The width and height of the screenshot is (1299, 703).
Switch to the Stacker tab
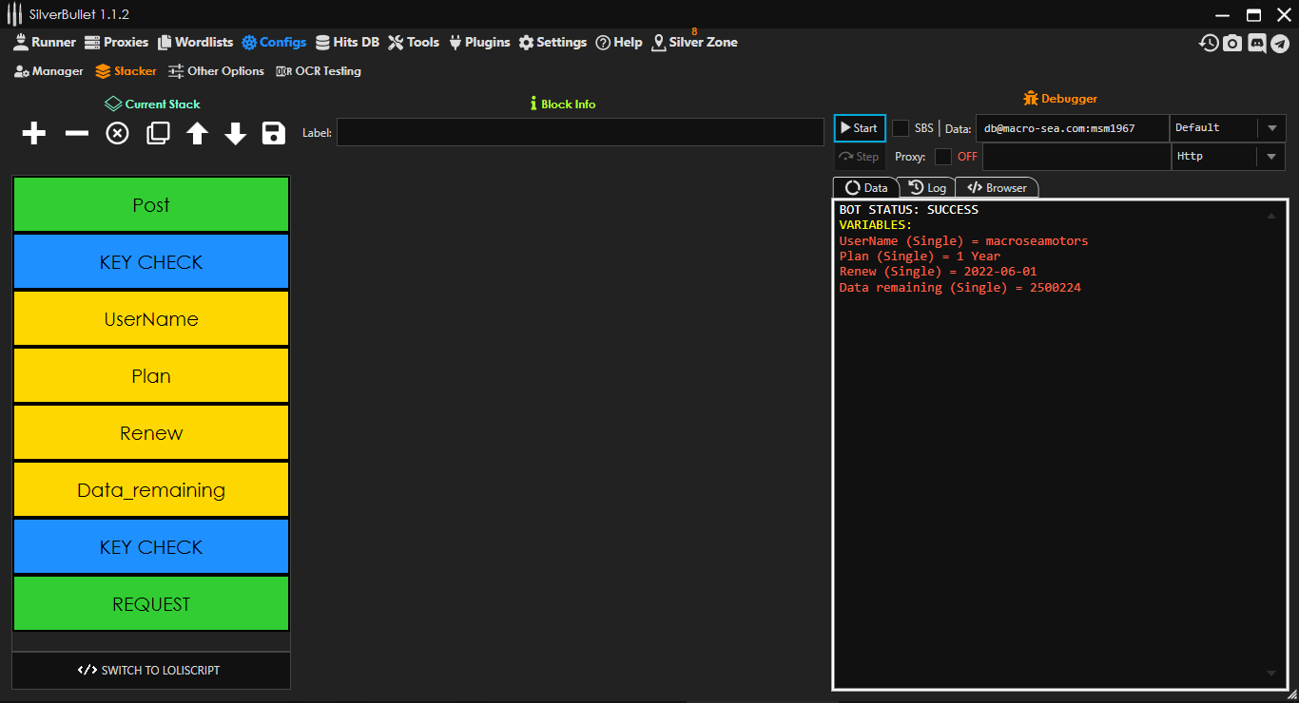point(126,71)
